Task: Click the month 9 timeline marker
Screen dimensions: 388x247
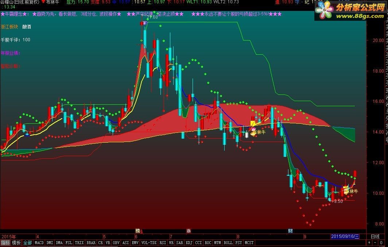Action: [x=305, y=237]
